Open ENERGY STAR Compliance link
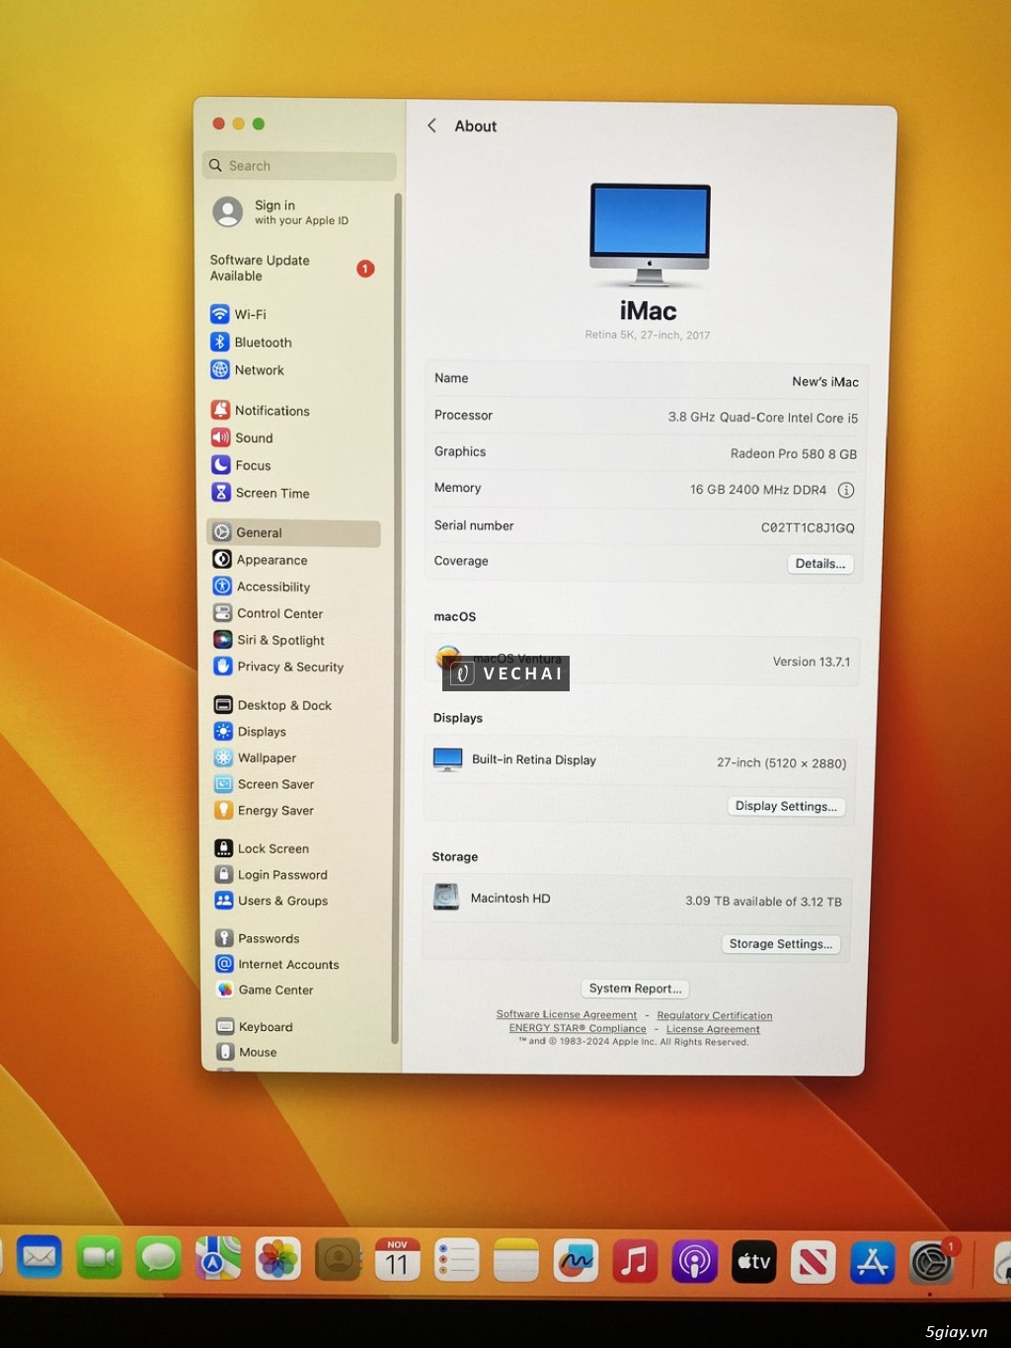The height and width of the screenshot is (1348, 1011). (x=578, y=1028)
